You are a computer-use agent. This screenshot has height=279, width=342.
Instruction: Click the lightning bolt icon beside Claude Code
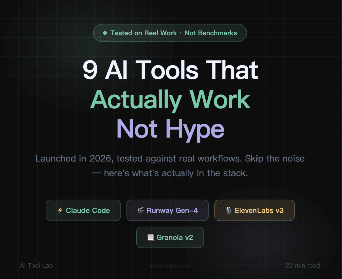tap(60, 210)
